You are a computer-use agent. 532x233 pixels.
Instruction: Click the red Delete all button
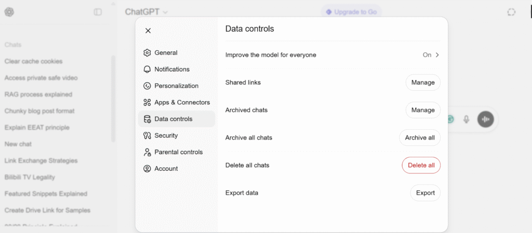pos(421,165)
